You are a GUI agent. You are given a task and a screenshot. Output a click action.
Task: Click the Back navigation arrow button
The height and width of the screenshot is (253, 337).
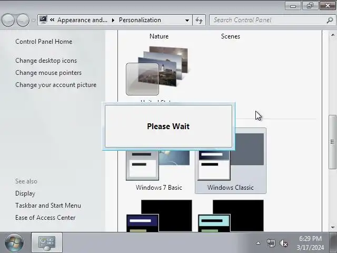click(8, 20)
